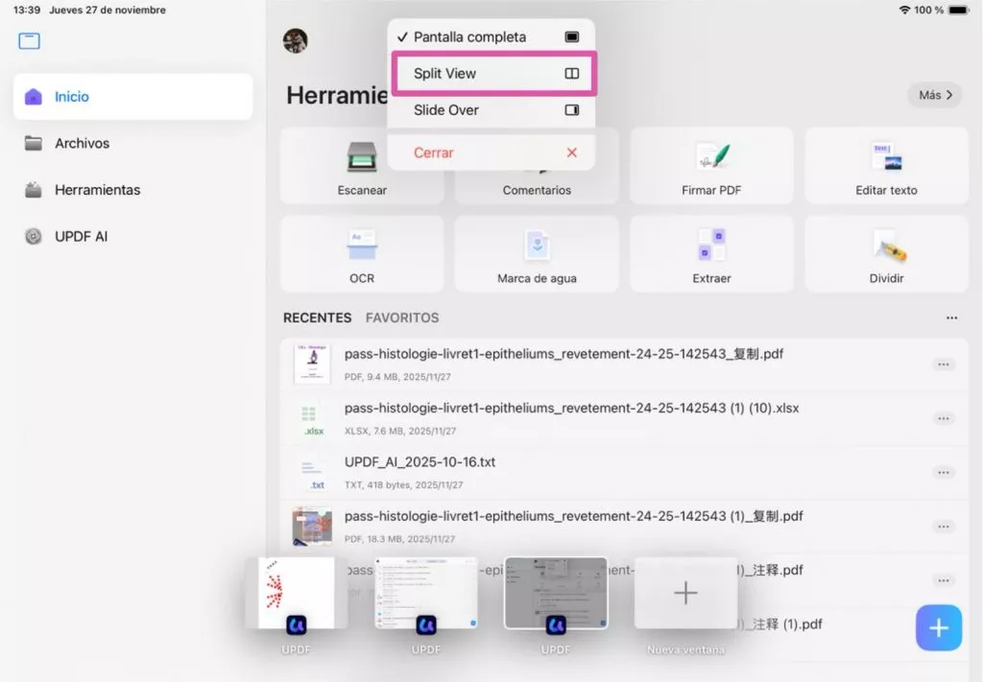Screen dimensions: 983x682
Task: Click the 13:39 clock in status bar
Action: (26, 10)
